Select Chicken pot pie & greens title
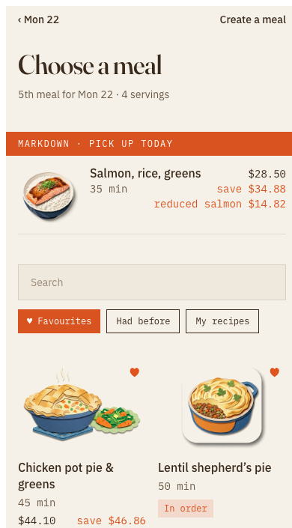Image resolution: width=292 pixels, height=528 pixels. (66, 476)
